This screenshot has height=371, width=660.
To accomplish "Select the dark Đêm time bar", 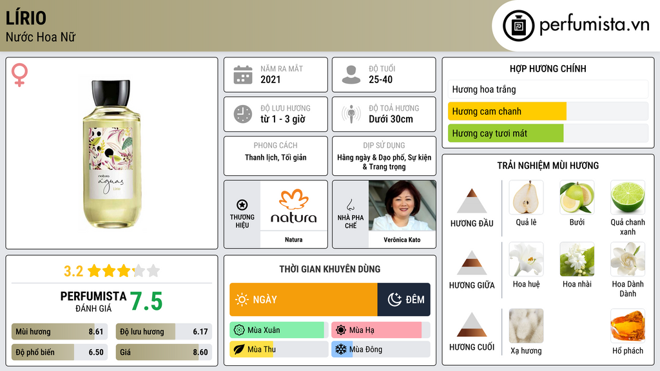I will click(x=403, y=300).
